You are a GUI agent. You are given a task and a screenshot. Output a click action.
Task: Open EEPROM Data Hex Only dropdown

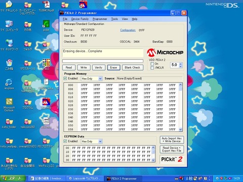(100, 142)
